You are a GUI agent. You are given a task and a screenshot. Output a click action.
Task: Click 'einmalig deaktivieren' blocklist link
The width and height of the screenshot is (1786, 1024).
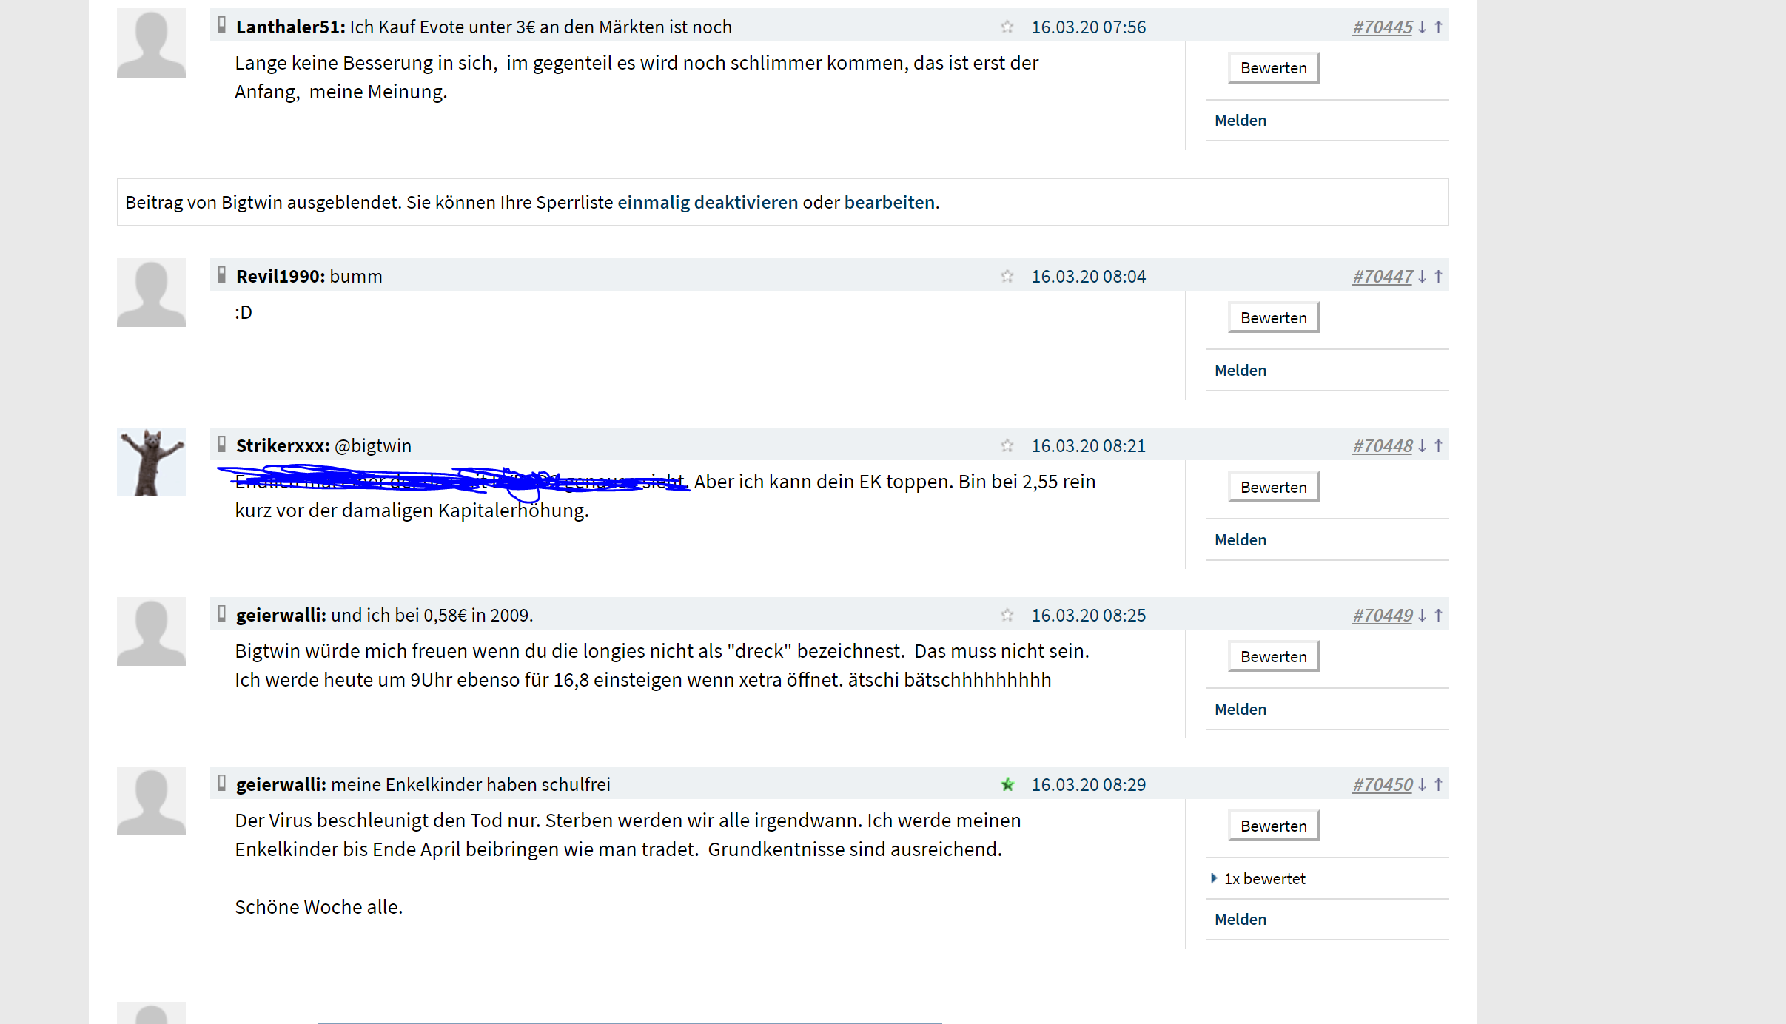(x=707, y=203)
